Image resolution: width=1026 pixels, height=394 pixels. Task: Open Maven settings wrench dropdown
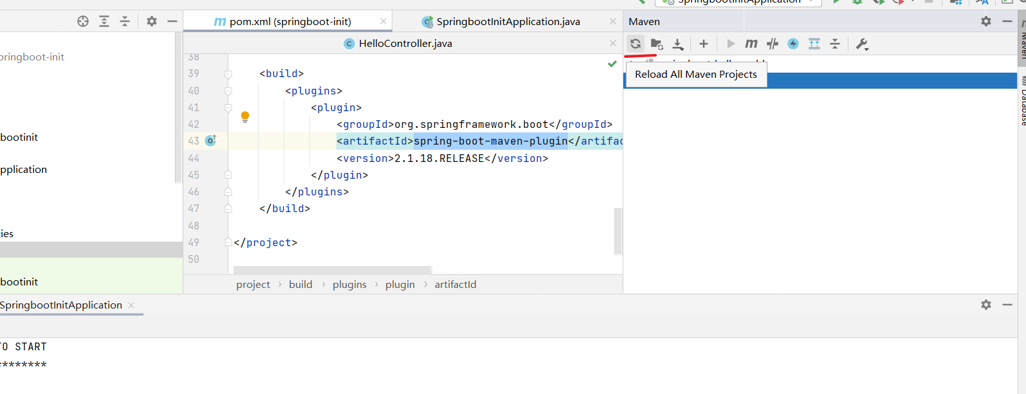coord(862,44)
